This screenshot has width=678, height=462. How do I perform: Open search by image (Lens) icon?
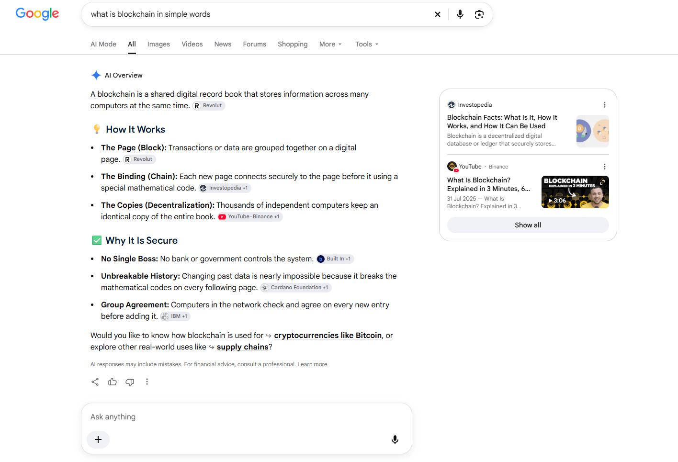coord(479,14)
